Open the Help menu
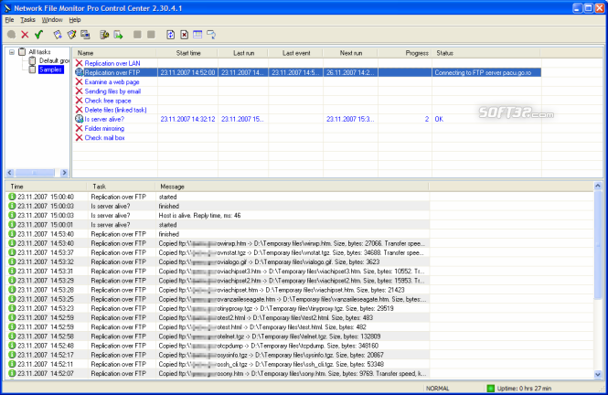Screen dimensions: 608x395 pyautogui.click(x=75, y=20)
